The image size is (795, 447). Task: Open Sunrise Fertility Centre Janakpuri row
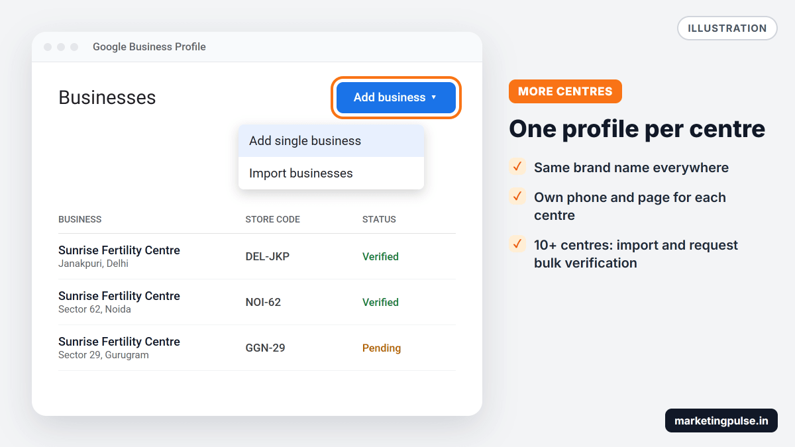tap(257, 256)
